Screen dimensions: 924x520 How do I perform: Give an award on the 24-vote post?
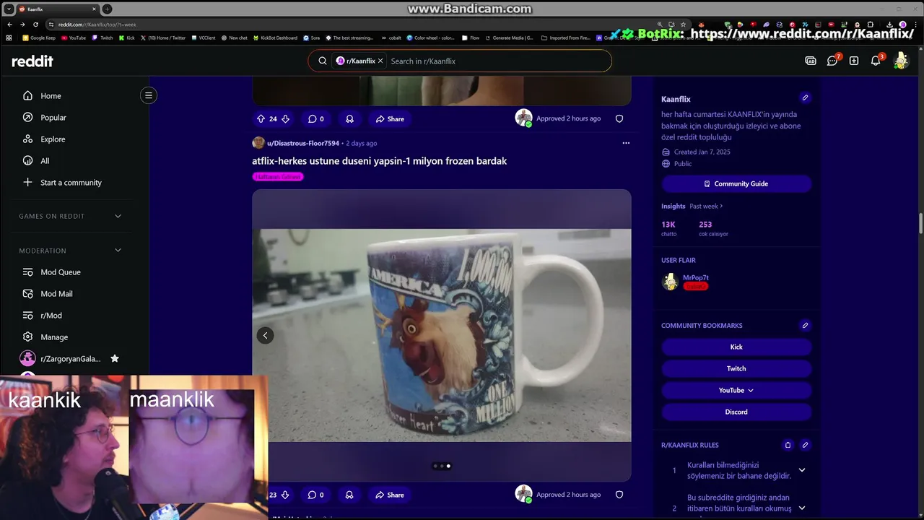click(349, 119)
